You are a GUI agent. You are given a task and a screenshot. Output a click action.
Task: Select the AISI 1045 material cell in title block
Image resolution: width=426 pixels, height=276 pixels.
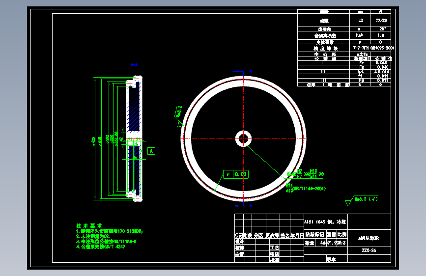325,222
